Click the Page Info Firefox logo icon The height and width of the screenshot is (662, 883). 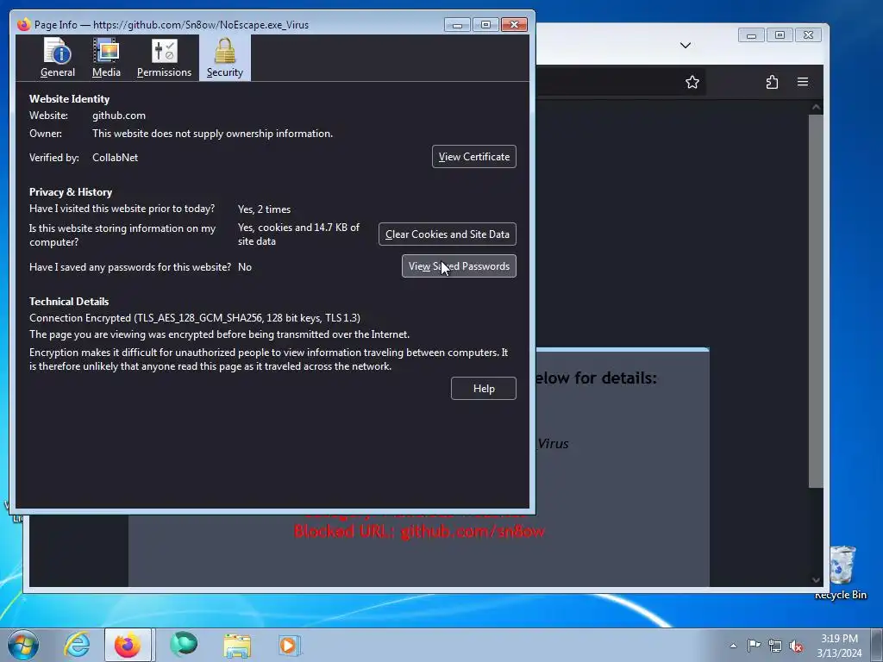[23, 25]
